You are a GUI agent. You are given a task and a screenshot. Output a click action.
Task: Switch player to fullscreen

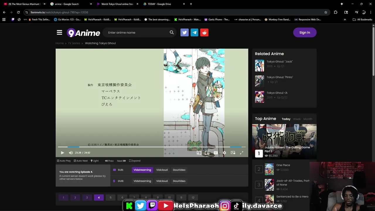coord(242,153)
